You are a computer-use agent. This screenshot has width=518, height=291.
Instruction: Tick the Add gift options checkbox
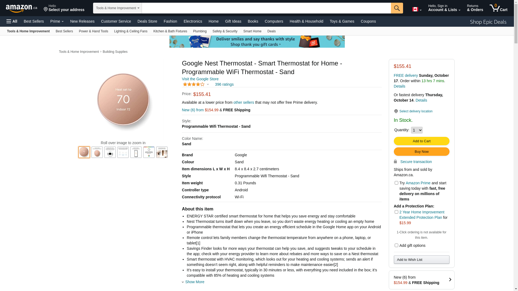(x=396, y=245)
